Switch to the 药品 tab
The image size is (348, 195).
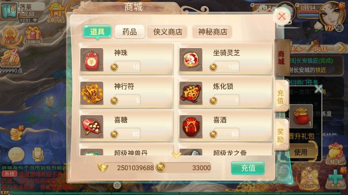(x=130, y=32)
